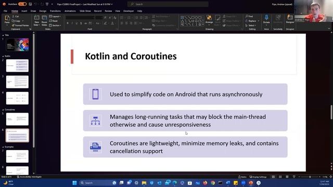
Task: Collapse the ribbon chevron
Action: pyautogui.click(x=329, y=29)
